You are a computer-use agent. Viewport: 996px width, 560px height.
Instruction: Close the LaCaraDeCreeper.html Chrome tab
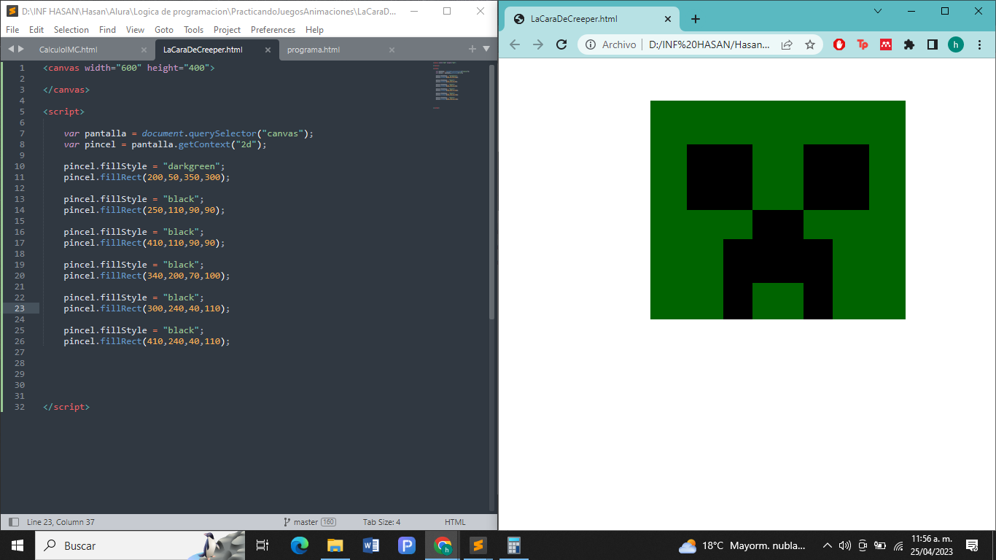(667, 19)
